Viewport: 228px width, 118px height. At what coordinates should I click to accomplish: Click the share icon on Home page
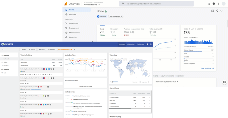point(217,11)
